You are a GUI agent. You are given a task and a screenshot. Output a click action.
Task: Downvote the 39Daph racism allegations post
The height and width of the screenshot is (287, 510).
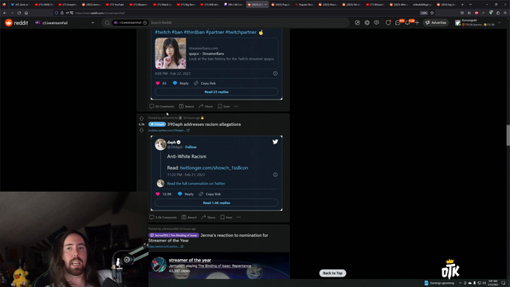[142, 130]
